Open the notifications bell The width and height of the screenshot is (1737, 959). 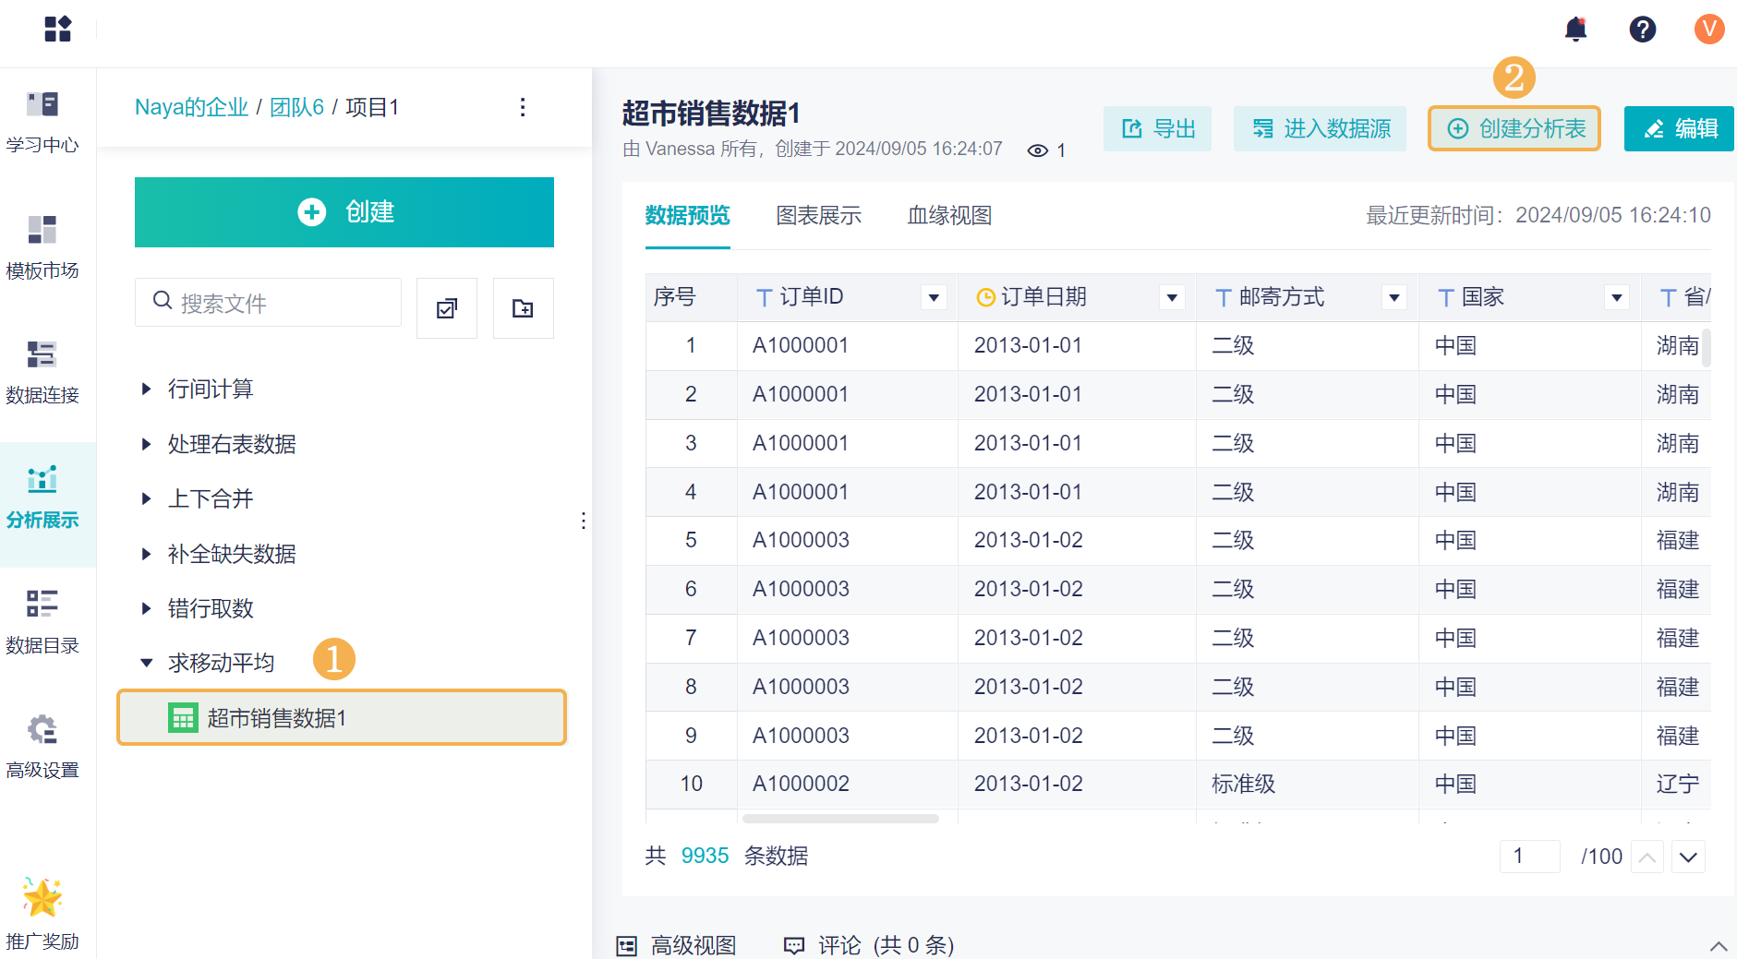[x=1575, y=30]
